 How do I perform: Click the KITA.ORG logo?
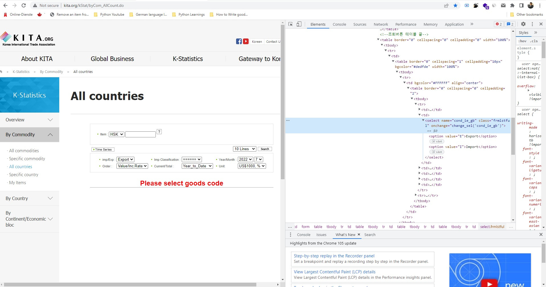[x=28, y=39]
